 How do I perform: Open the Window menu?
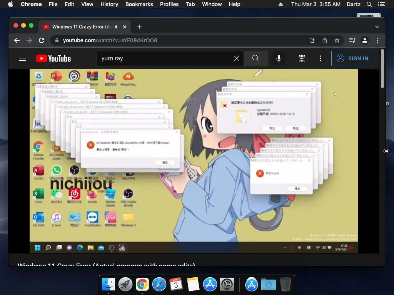coord(212,4)
